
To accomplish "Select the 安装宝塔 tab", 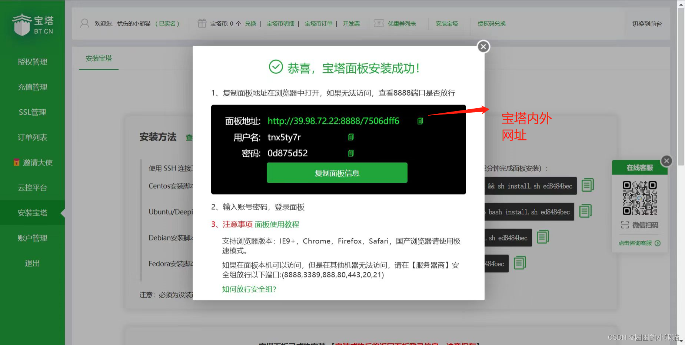I will [99, 59].
